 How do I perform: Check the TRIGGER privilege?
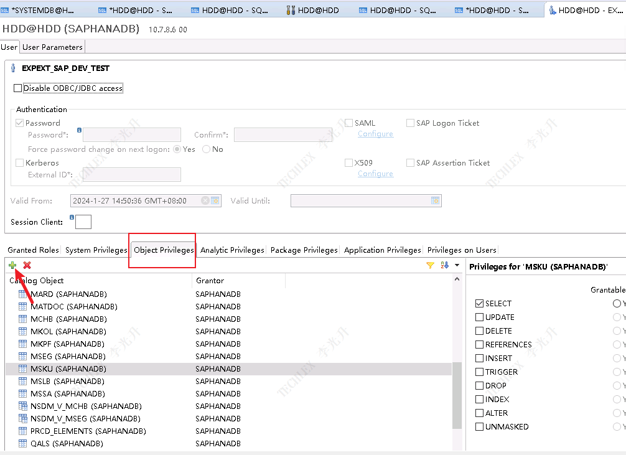click(480, 372)
